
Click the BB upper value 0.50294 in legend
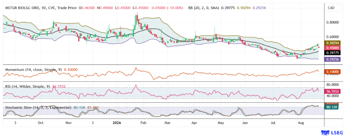tap(244, 8)
